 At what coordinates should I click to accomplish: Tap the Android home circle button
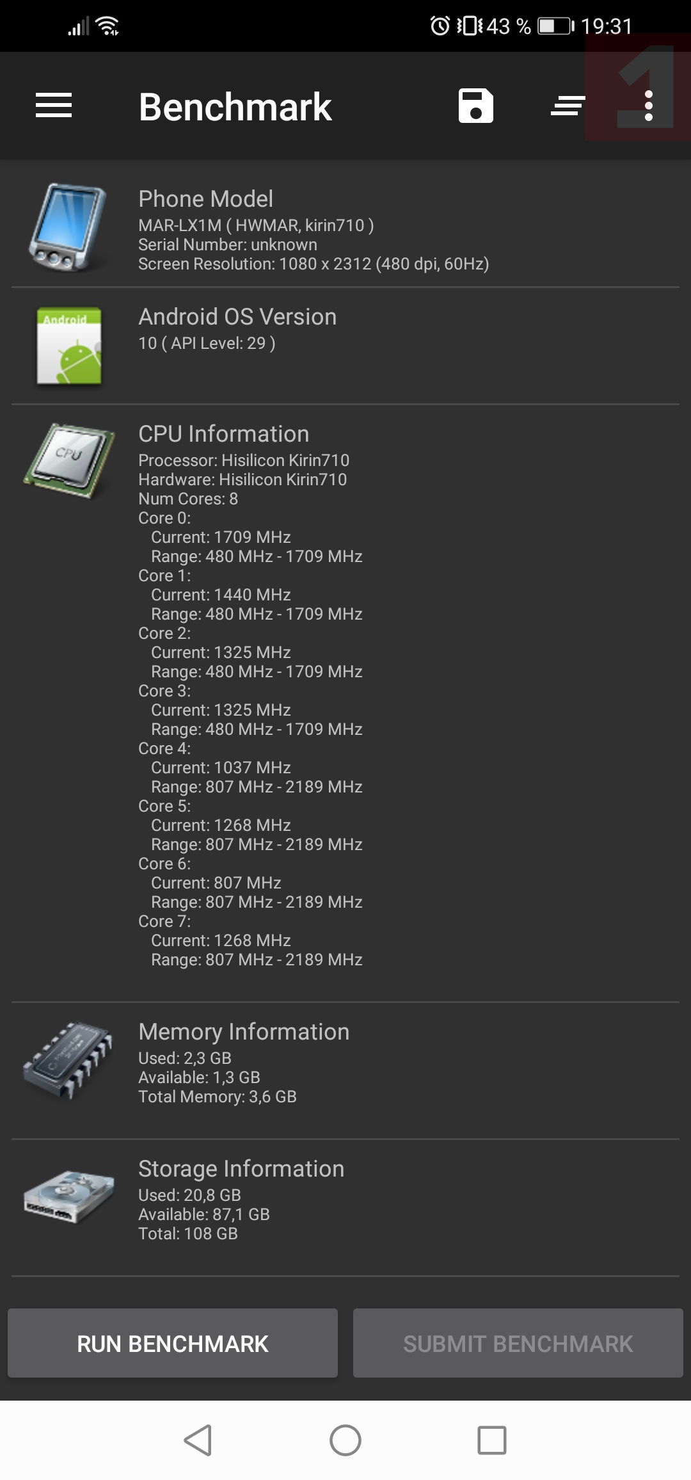[x=345, y=1440]
